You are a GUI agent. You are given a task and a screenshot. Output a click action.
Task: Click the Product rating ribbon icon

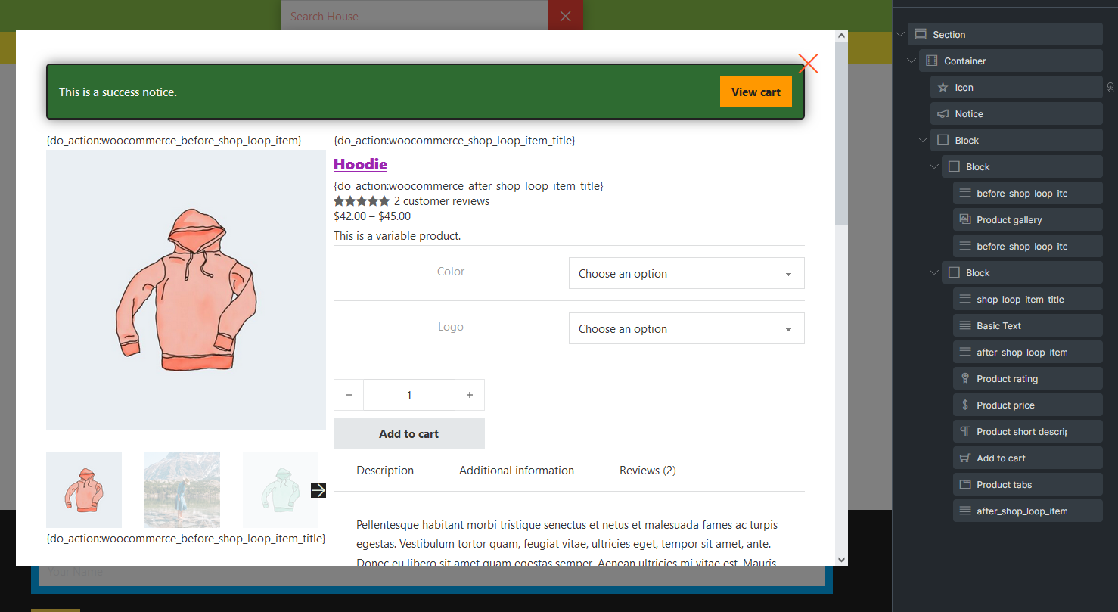pyautogui.click(x=964, y=379)
